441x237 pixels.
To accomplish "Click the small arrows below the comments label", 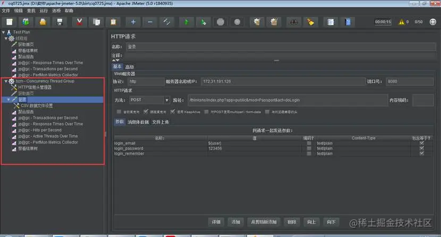I will (x=116, y=60).
